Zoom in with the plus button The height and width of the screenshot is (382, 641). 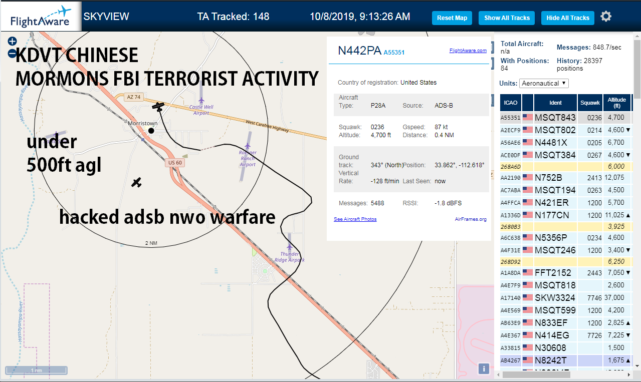point(13,42)
